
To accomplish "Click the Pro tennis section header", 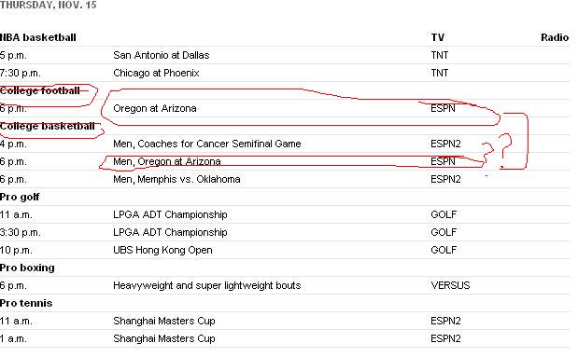I will [26, 303].
